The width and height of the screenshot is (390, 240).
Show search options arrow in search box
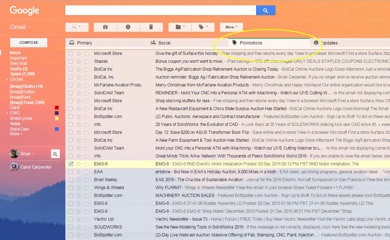(x=253, y=10)
